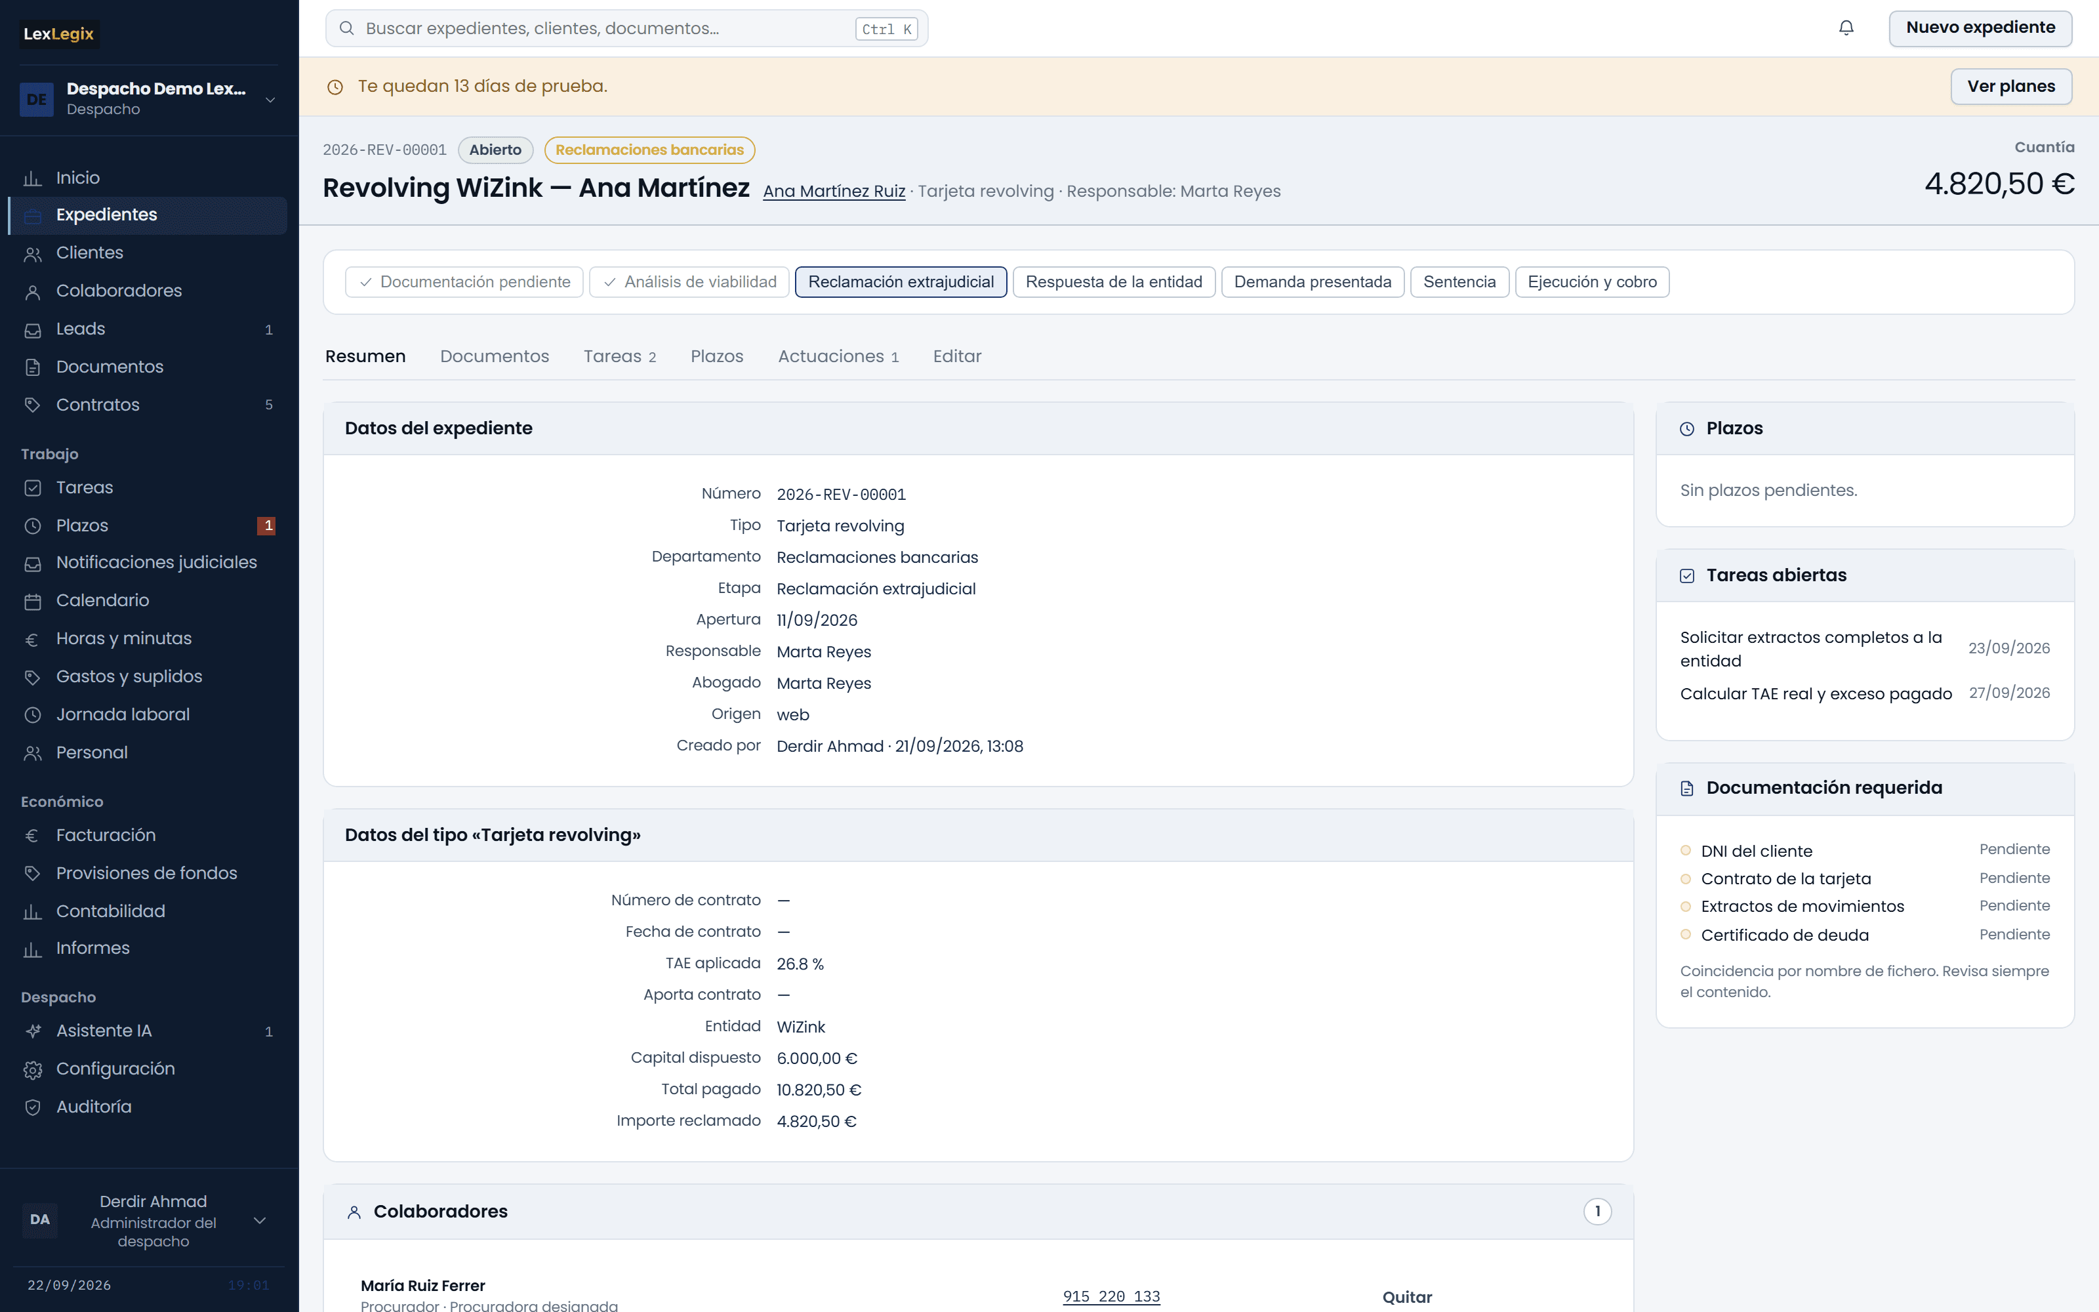Select the Demanda presentada stage
2099x1312 pixels.
[1313, 282]
